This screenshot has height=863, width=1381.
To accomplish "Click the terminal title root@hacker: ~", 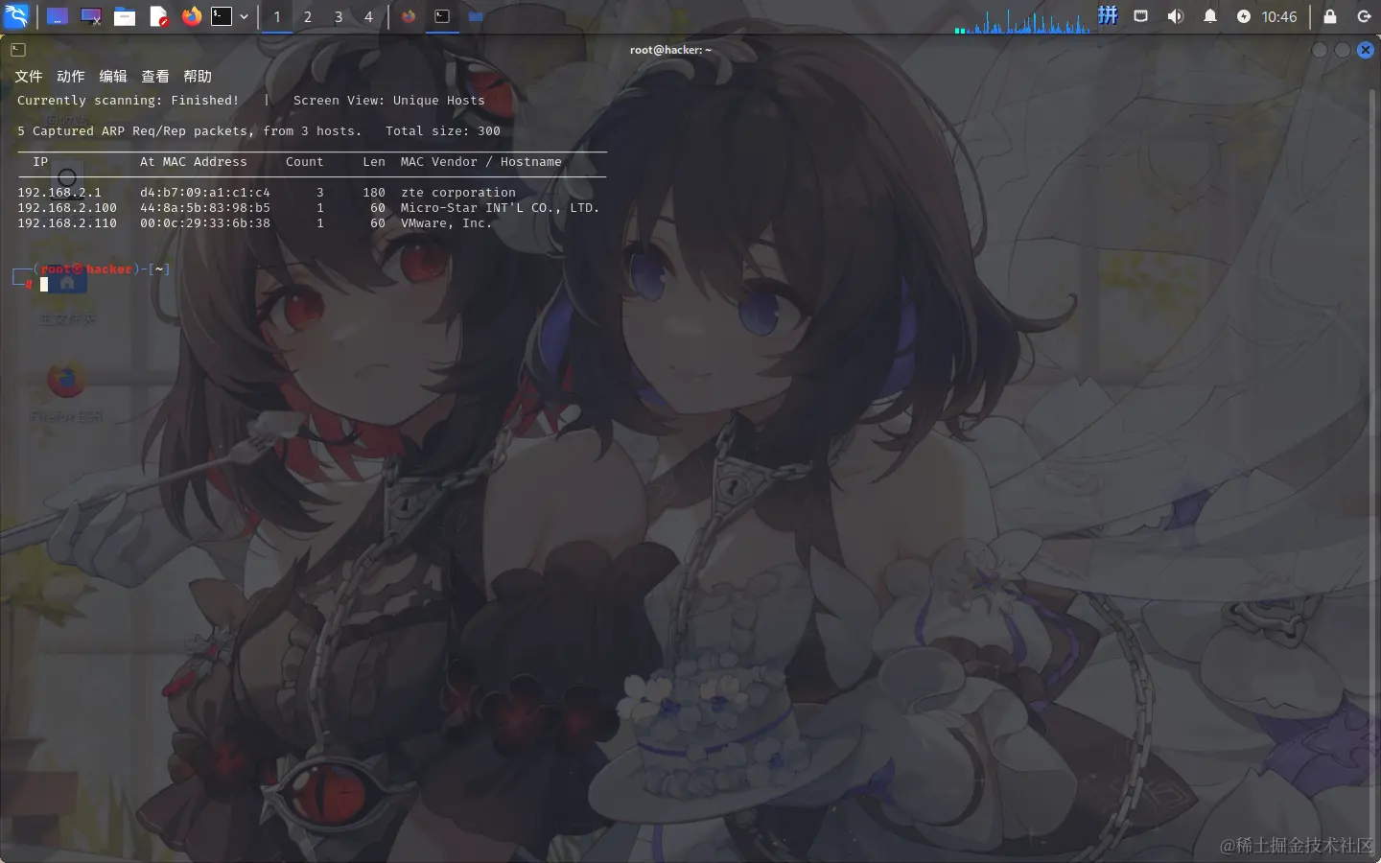I will point(670,50).
